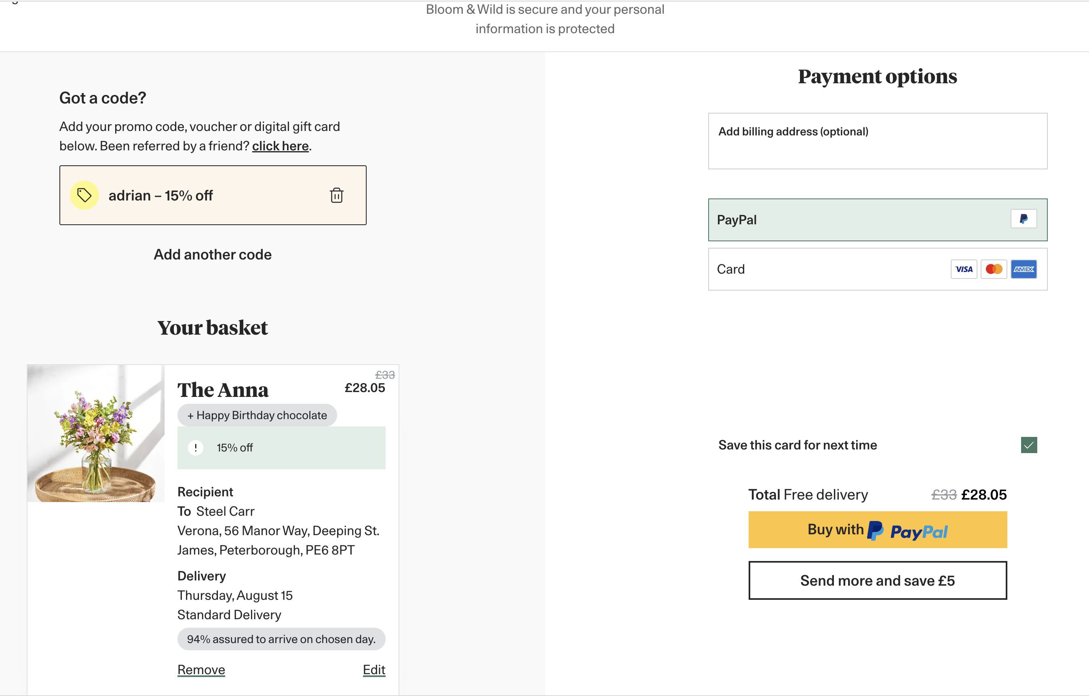Viewport: 1089px width, 696px height.
Task: Remove The Anna from basket
Action: click(201, 669)
